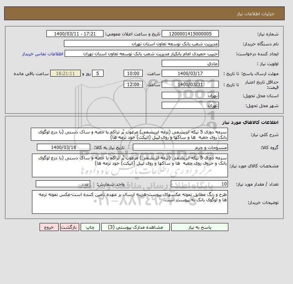Click response deadline date 1400/03/17
This screenshot has height=284, width=293.
(x=190, y=74)
